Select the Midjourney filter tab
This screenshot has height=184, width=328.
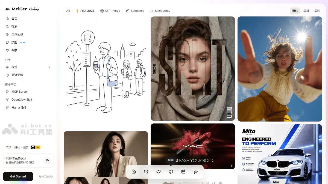pos(160,11)
